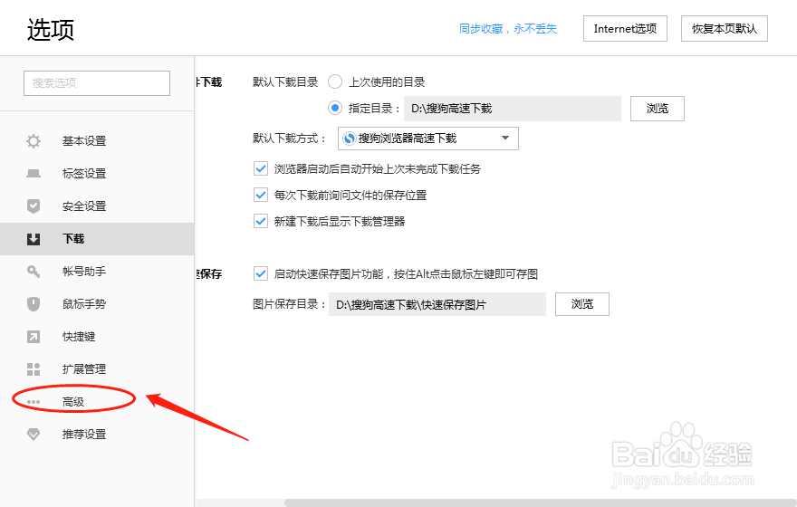The height and width of the screenshot is (507, 797).
Task: Click the tab icon beside 标签设置
Action: coord(34,173)
